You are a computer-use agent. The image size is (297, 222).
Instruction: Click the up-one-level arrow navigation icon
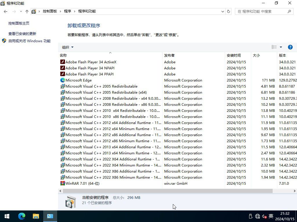click(27, 11)
